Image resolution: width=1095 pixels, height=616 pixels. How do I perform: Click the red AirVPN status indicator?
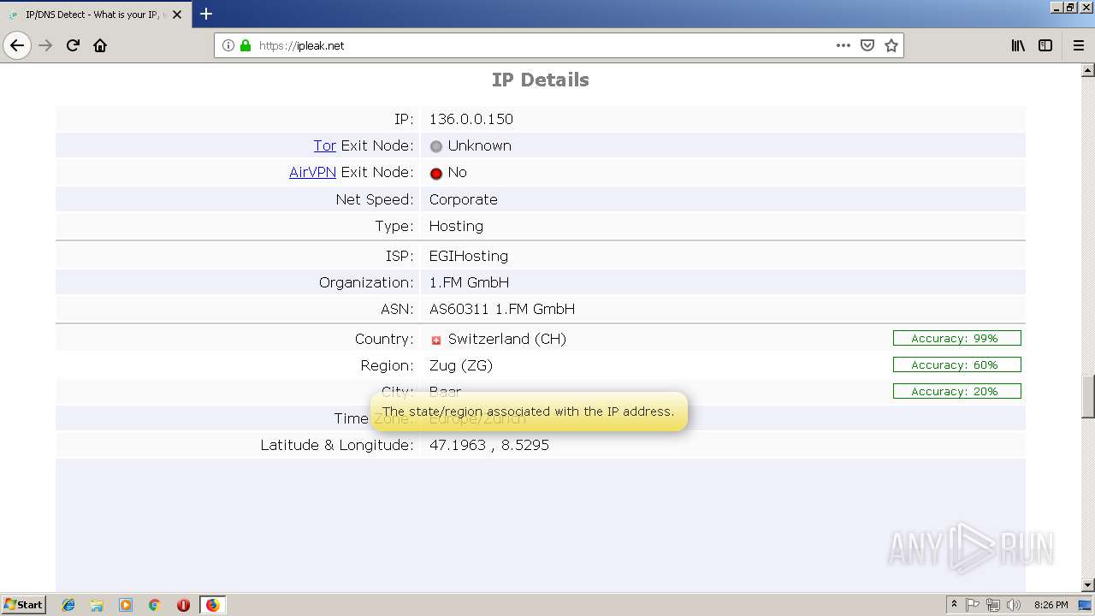coord(436,173)
